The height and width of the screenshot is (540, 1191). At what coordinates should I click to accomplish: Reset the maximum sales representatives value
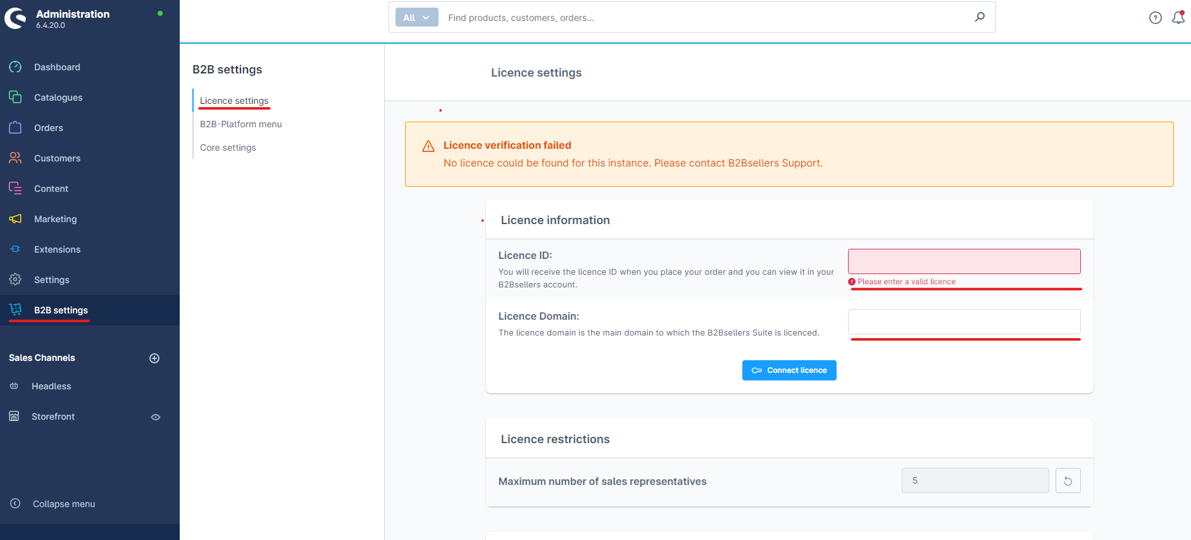click(1068, 481)
